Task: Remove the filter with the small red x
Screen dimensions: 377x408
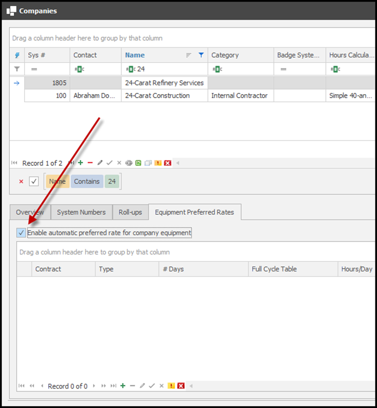Action: [x=21, y=181]
